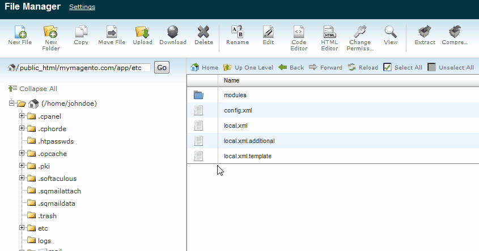Image resolution: width=479 pixels, height=251 pixels.
Task: Click the Rename toolbar icon
Action: [x=238, y=32]
